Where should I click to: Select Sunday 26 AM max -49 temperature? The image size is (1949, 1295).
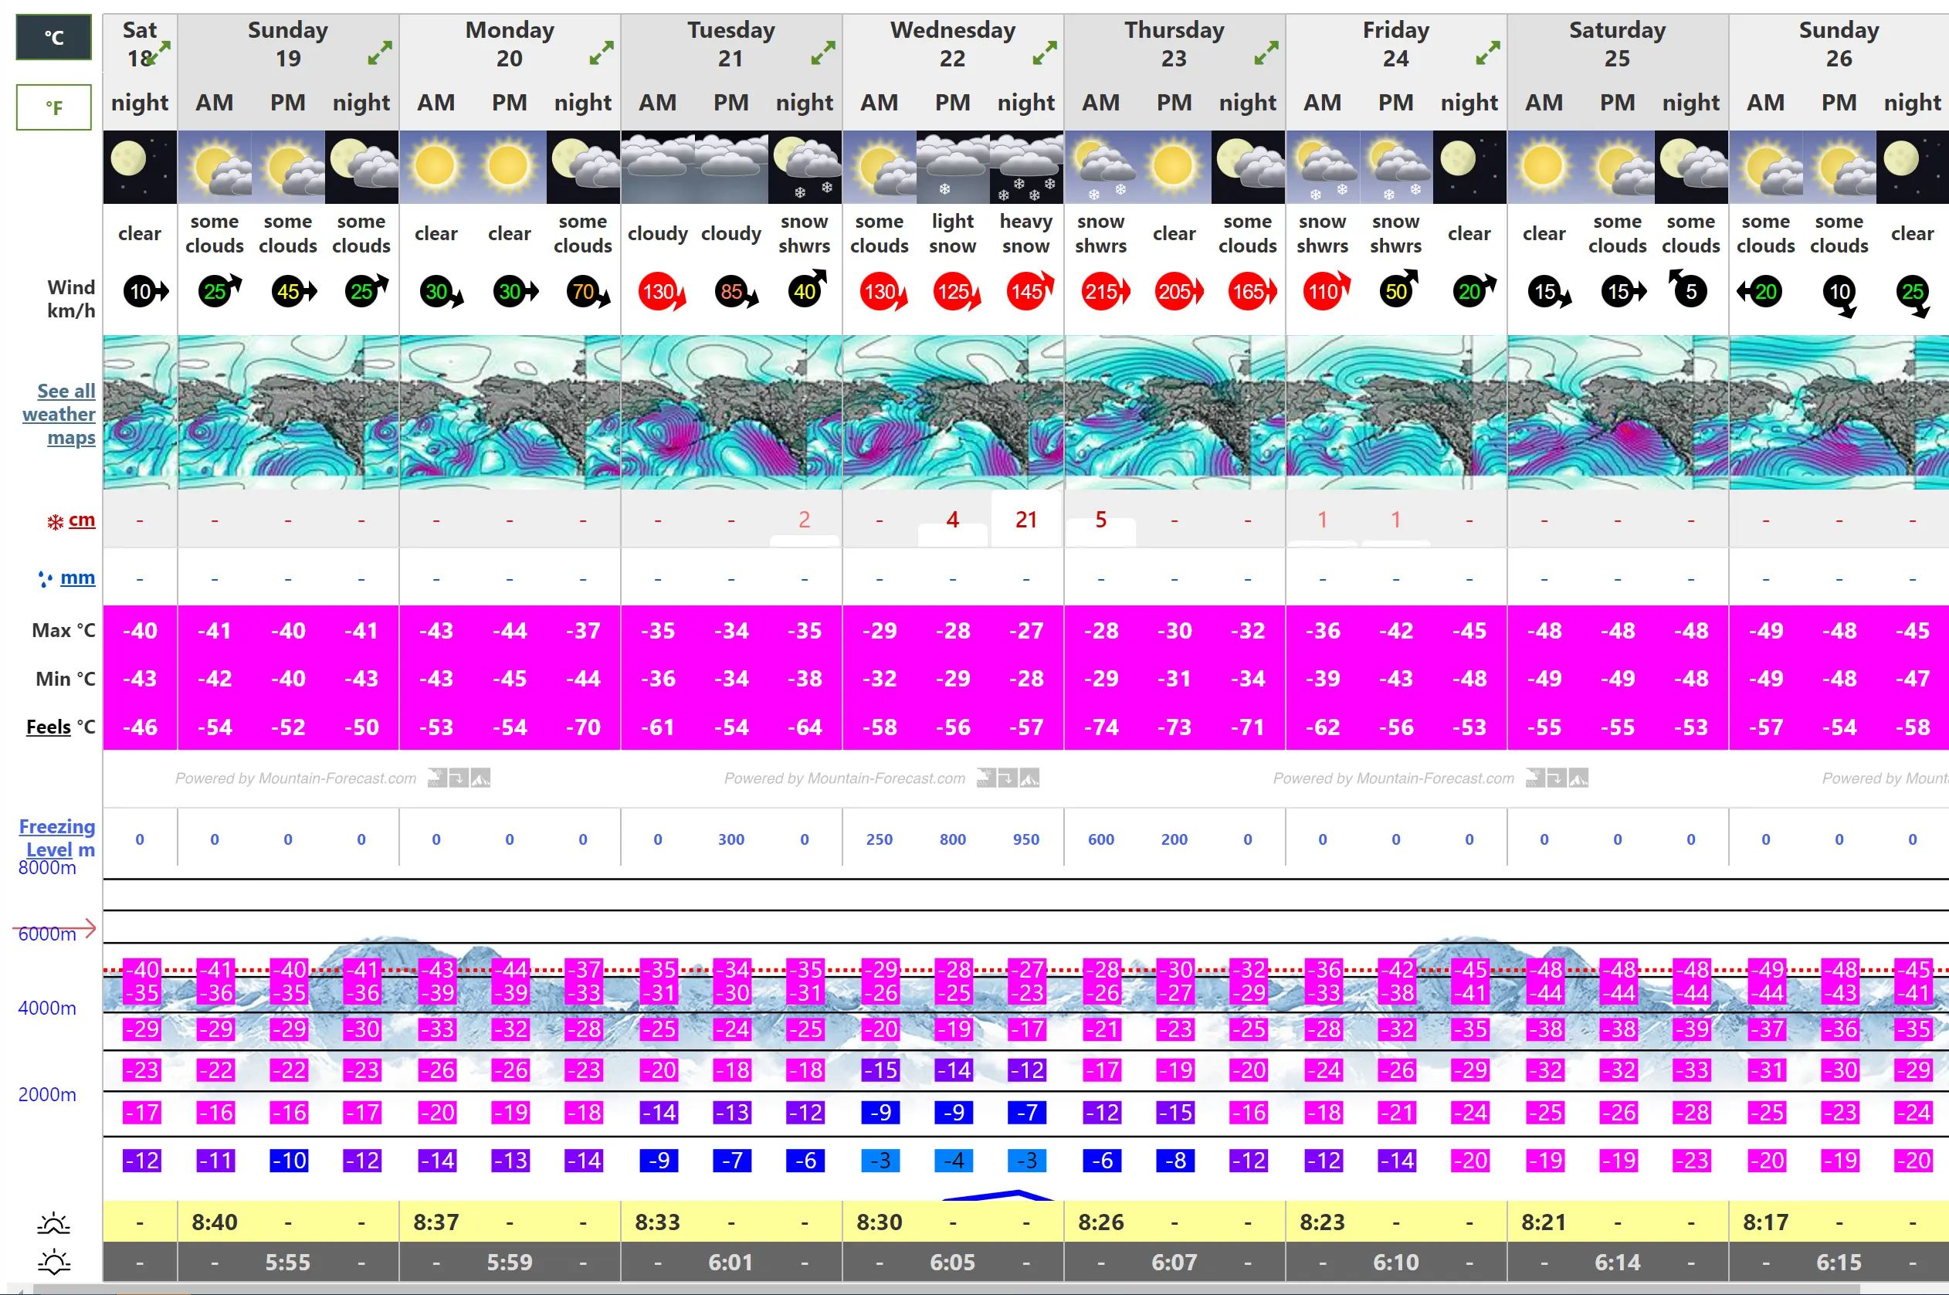coord(1766,630)
